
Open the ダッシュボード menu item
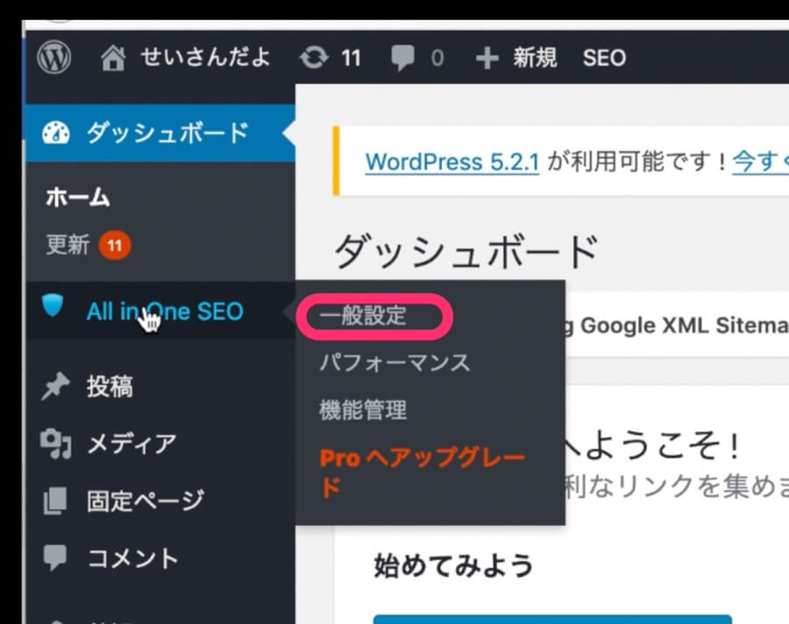167,133
